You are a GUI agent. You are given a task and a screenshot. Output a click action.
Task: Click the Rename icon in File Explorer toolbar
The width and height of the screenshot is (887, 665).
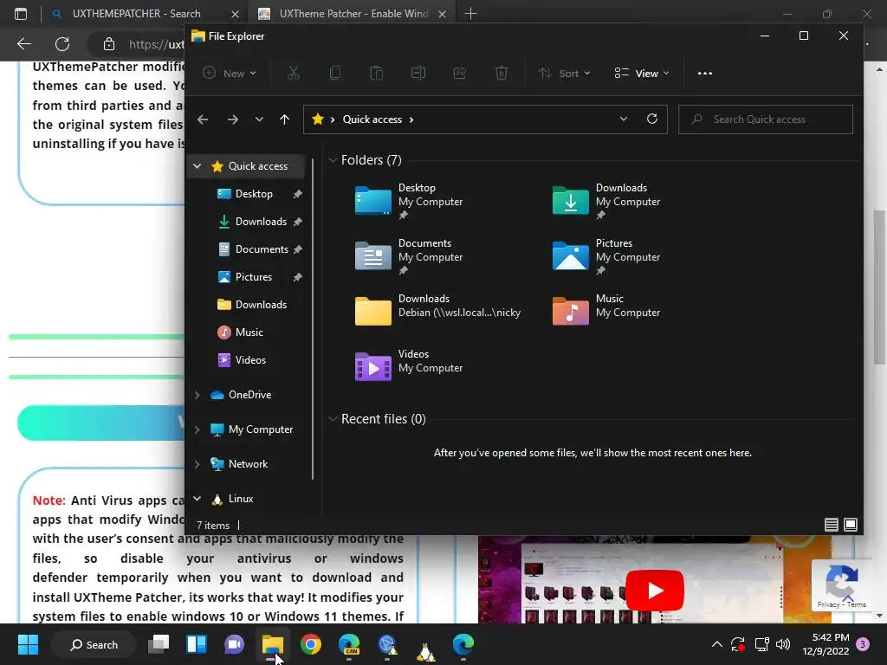pyautogui.click(x=418, y=73)
